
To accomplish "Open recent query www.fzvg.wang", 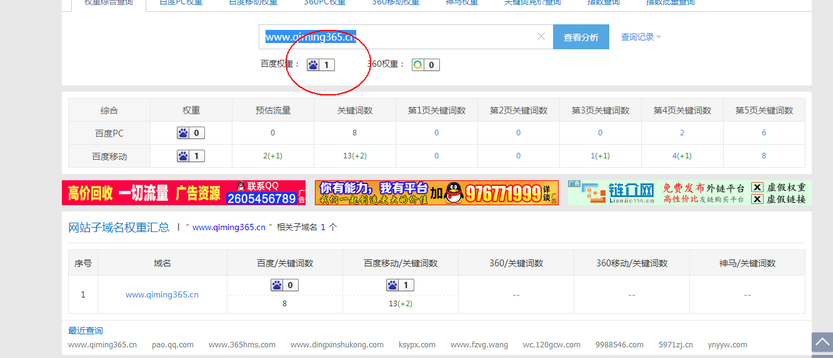I will [479, 344].
